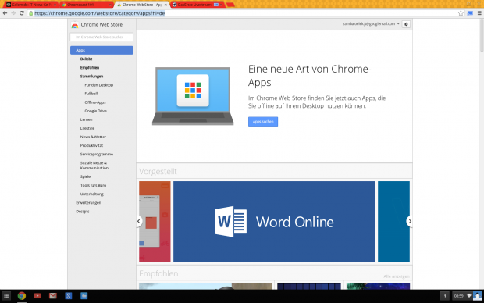
Task: Click the Chrome Web Store logo
Action: (75, 25)
